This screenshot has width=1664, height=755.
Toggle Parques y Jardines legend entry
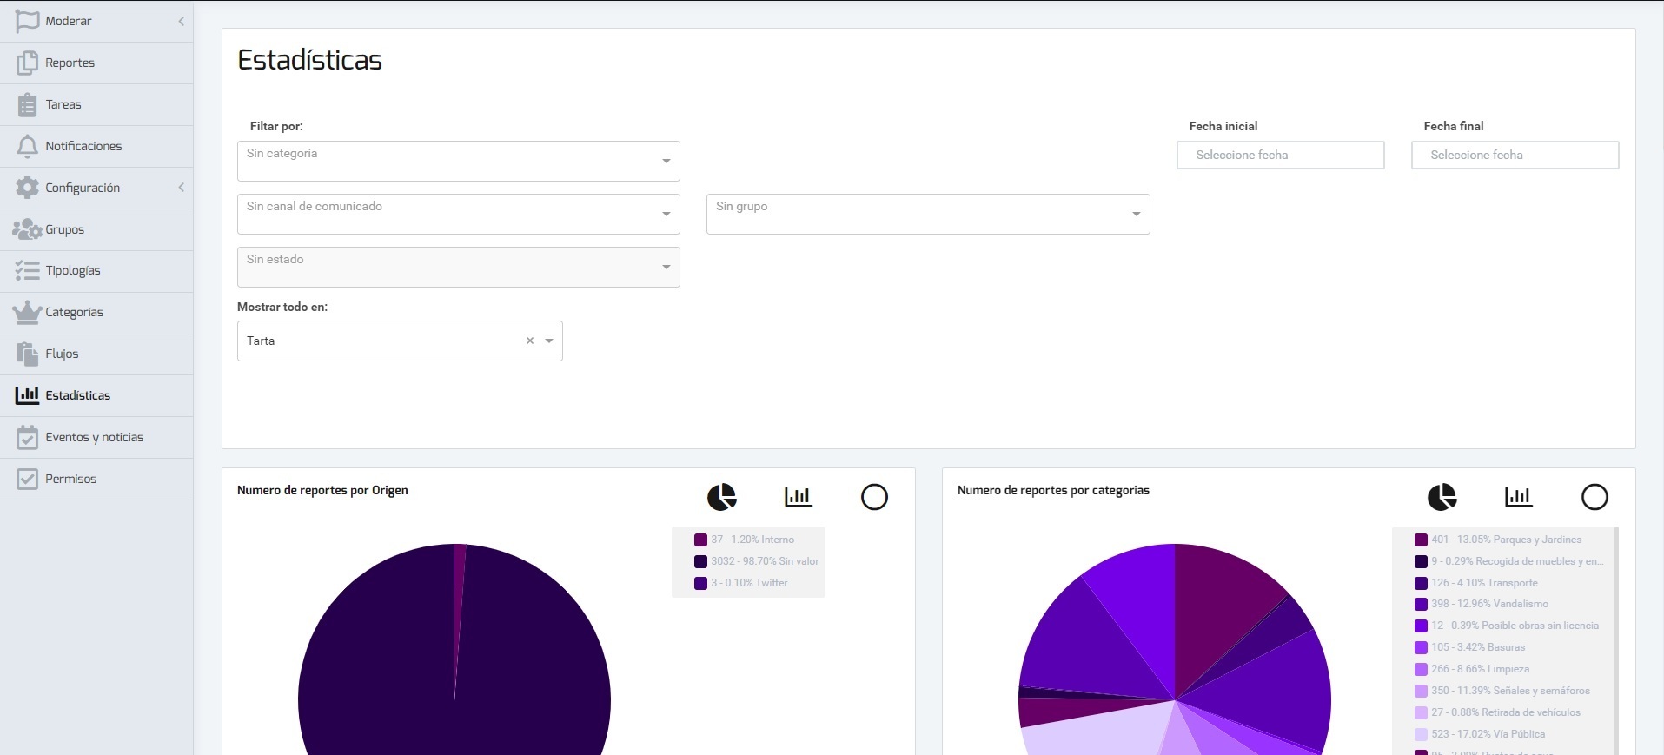click(1506, 540)
